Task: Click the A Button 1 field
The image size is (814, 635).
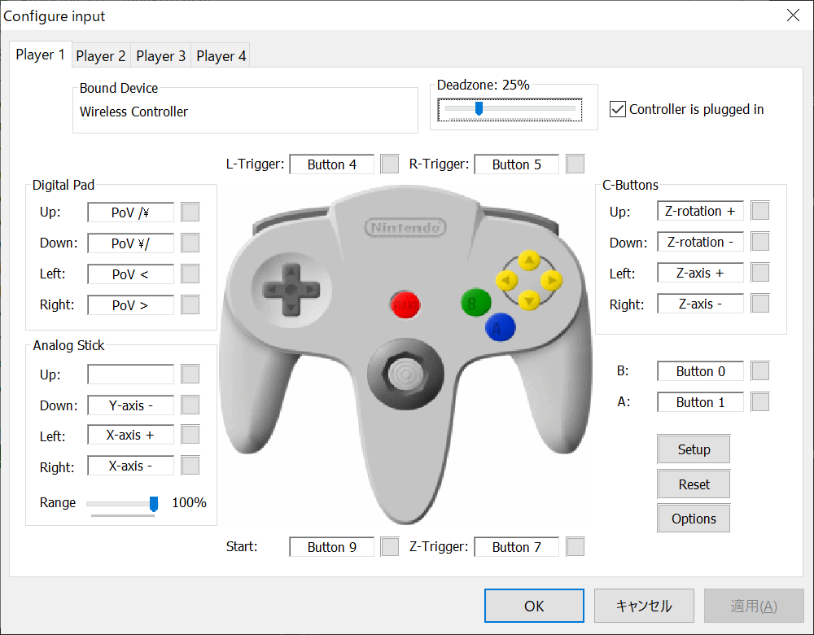Action: click(700, 402)
